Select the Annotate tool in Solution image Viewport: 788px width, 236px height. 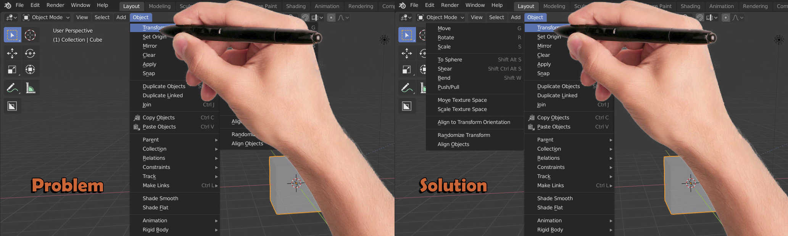pos(407,88)
